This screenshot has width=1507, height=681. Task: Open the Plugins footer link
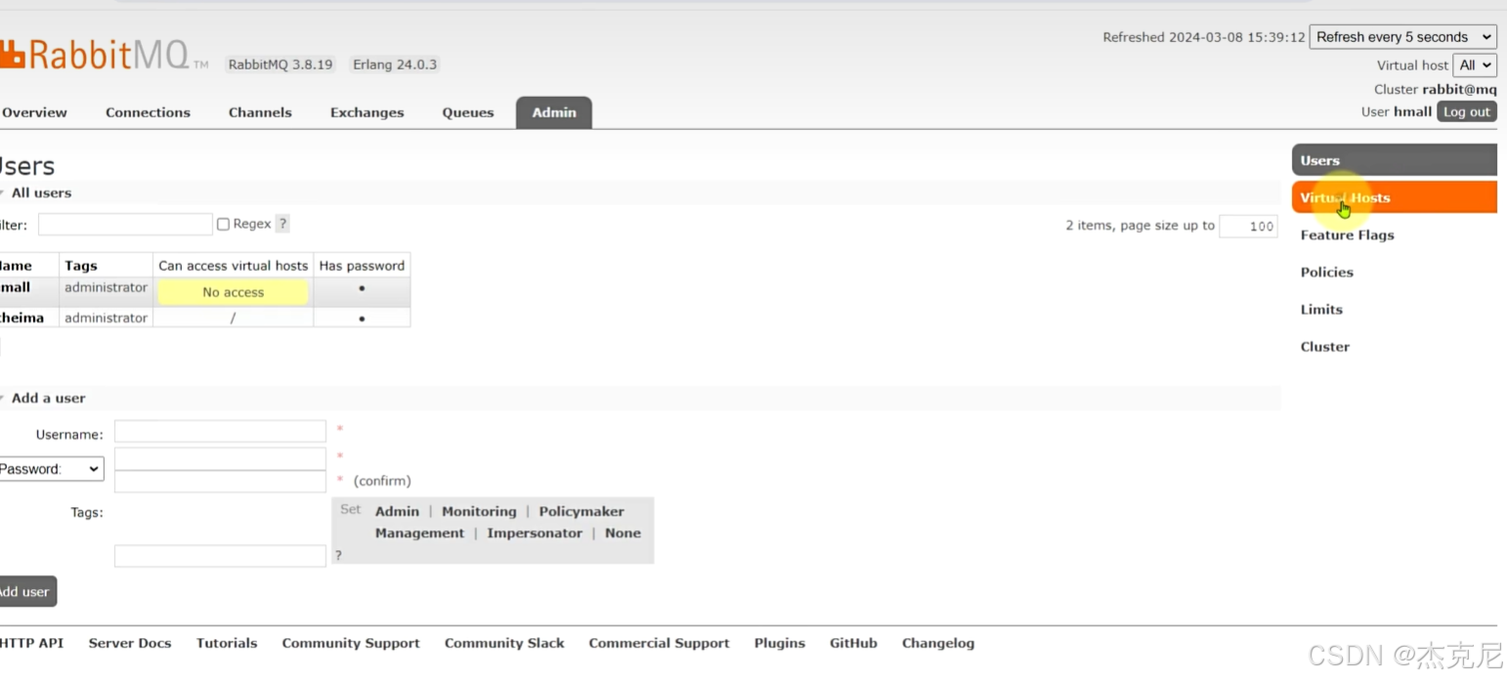780,643
